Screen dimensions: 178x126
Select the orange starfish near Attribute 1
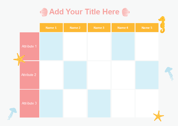point(19,59)
